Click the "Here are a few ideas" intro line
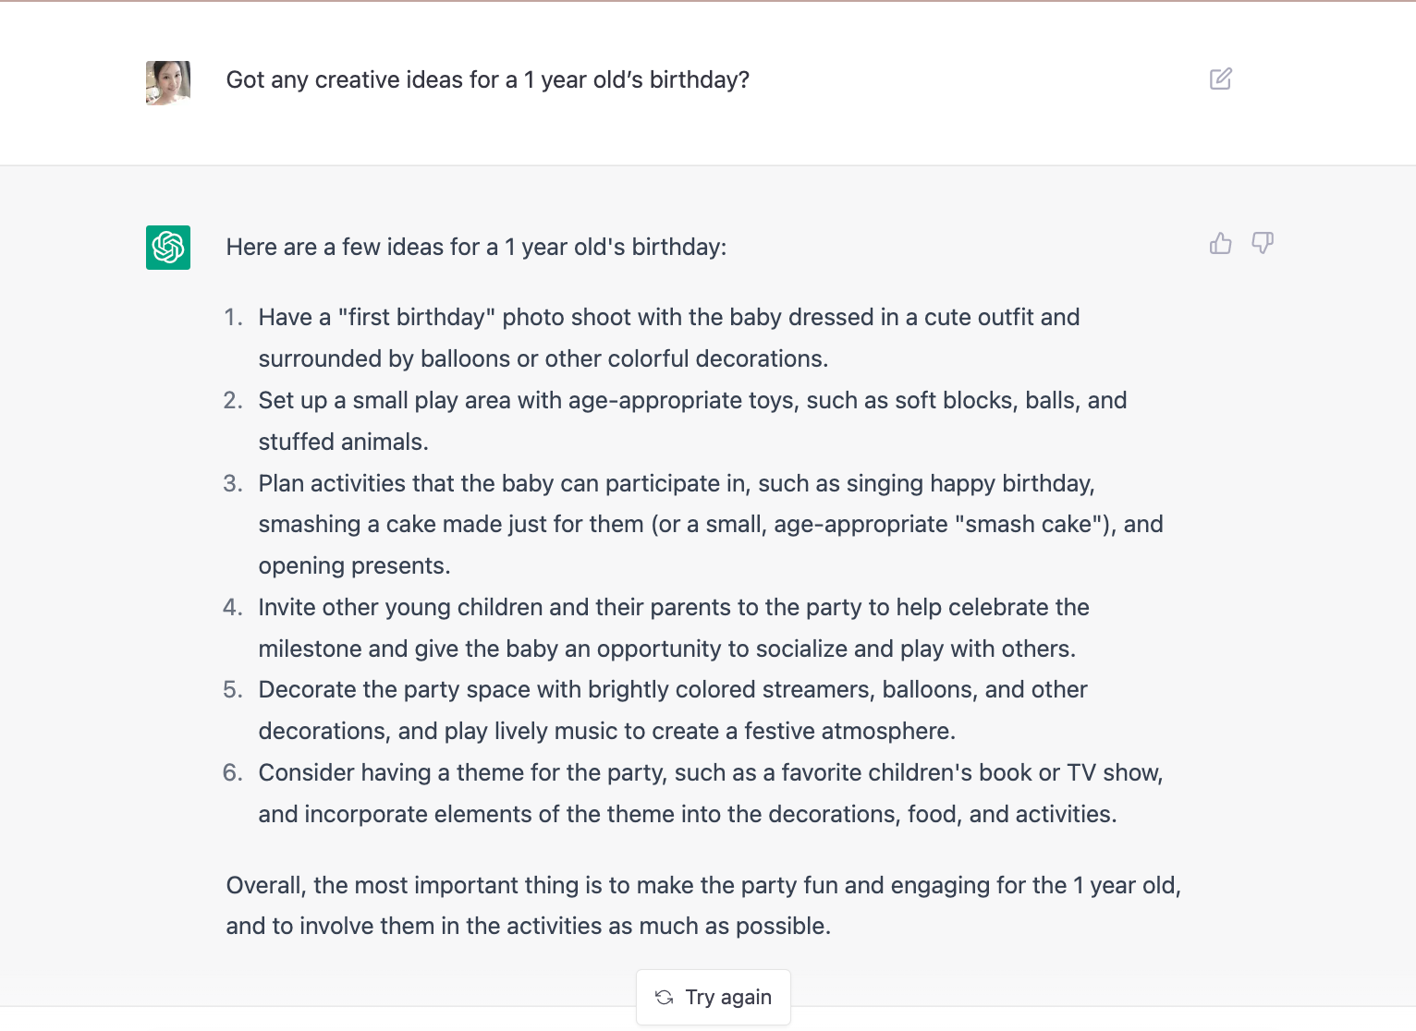1416x1031 pixels. click(x=476, y=248)
